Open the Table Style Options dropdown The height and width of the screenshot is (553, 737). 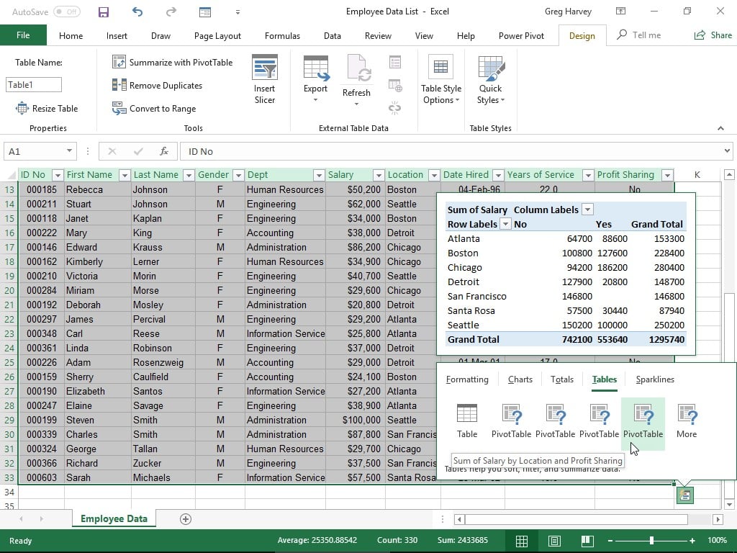point(440,79)
